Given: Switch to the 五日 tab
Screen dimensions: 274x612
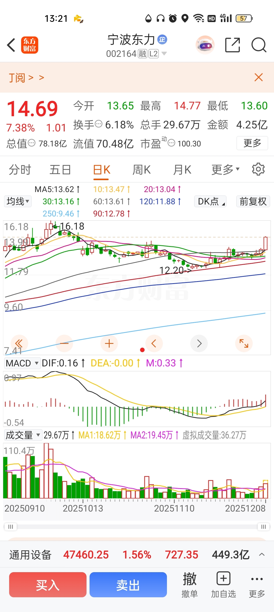Looking at the screenshot, I should click(x=60, y=169).
